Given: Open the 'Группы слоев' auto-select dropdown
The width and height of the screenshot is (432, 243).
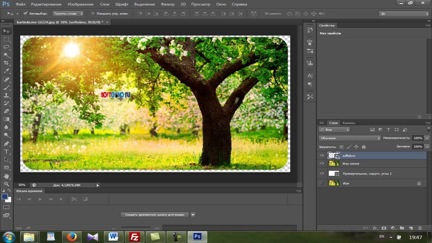Looking at the screenshot, I should click(68, 14).
